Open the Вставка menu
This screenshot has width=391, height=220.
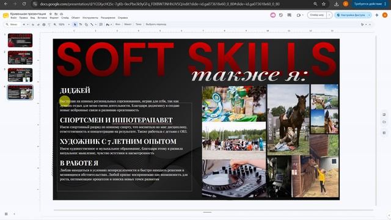pyautogui.click(x=42, y=18)
